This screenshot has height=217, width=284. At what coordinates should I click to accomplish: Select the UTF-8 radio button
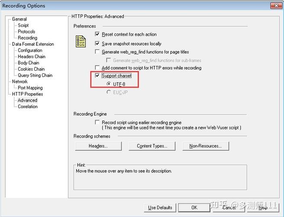(108, 84)
